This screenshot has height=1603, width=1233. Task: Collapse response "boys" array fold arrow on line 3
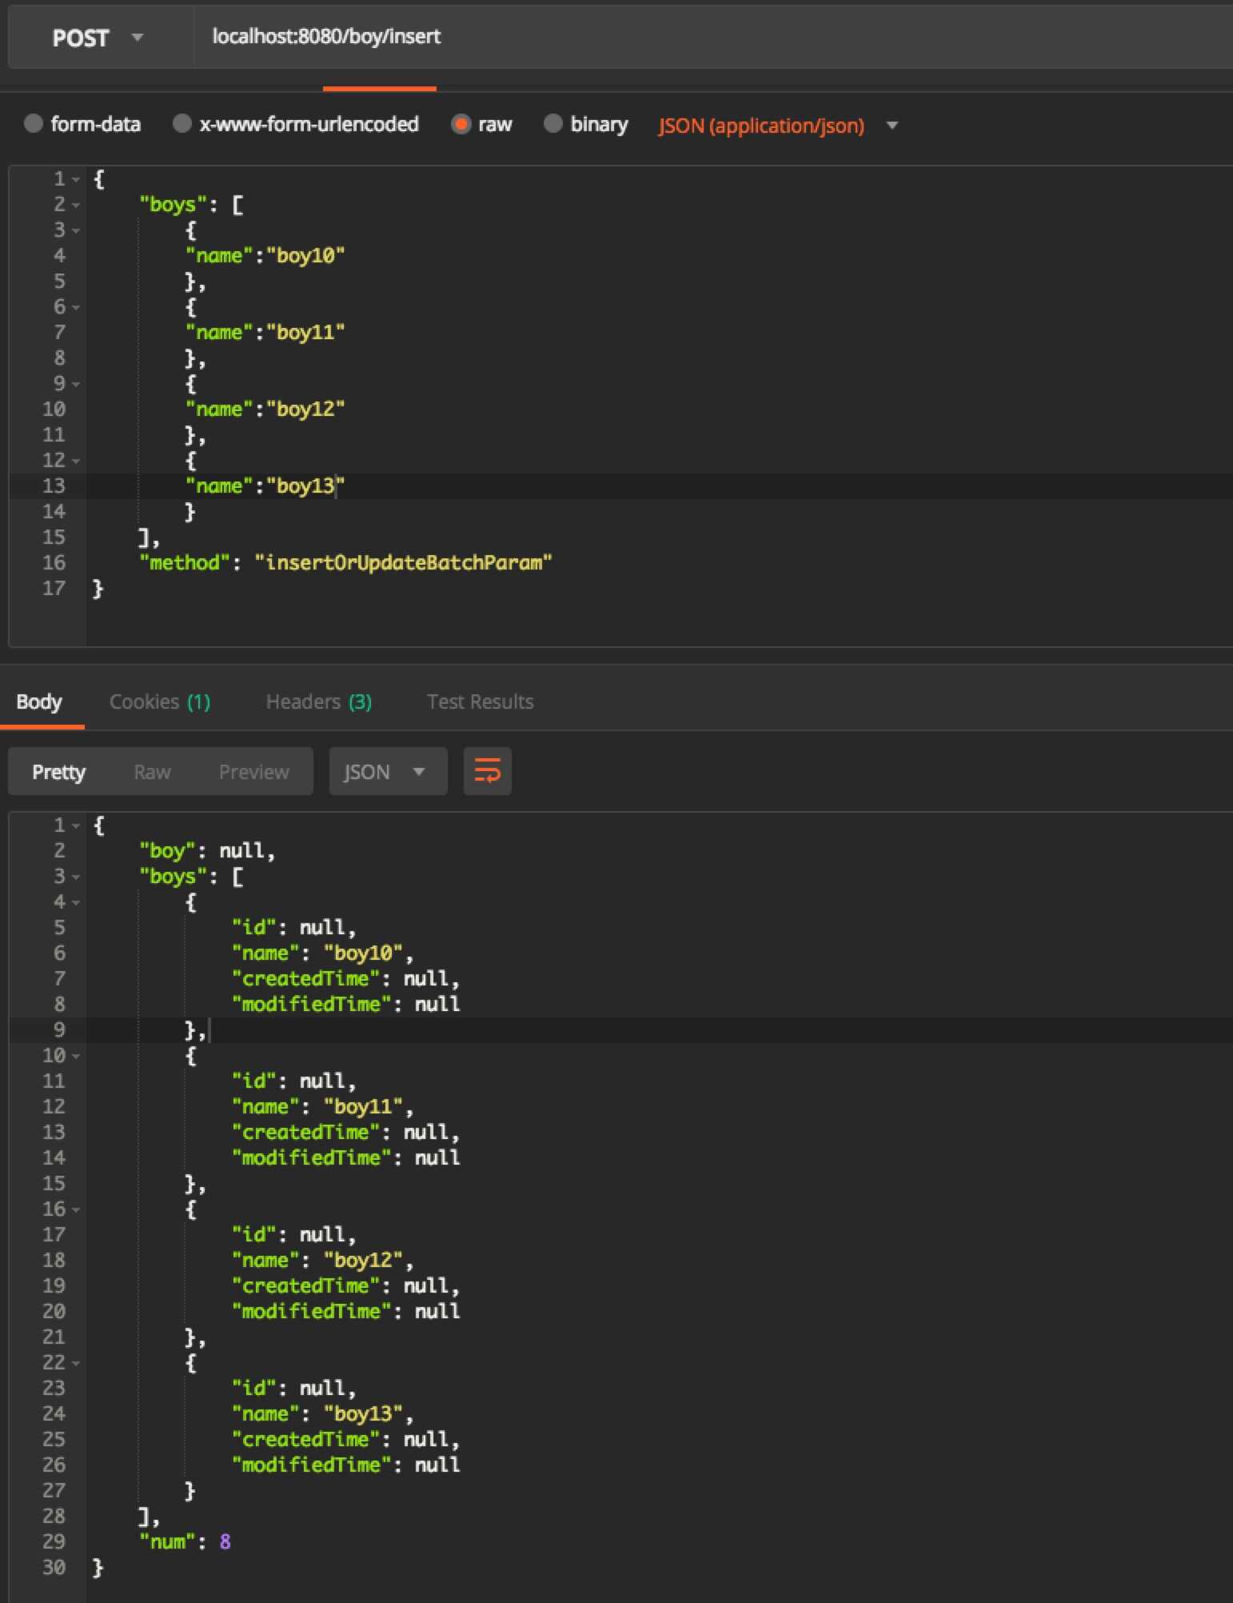click(76, 877)
